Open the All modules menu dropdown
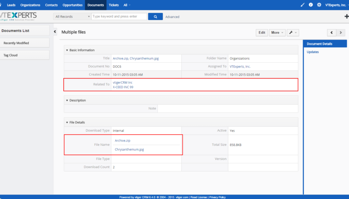 [127, 5]
